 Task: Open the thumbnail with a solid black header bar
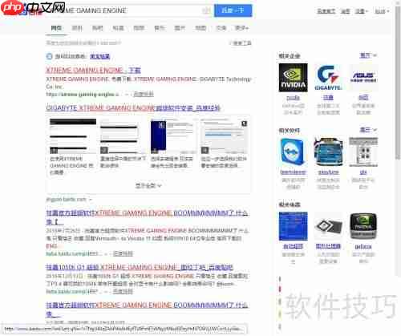[x=73, y=136]
